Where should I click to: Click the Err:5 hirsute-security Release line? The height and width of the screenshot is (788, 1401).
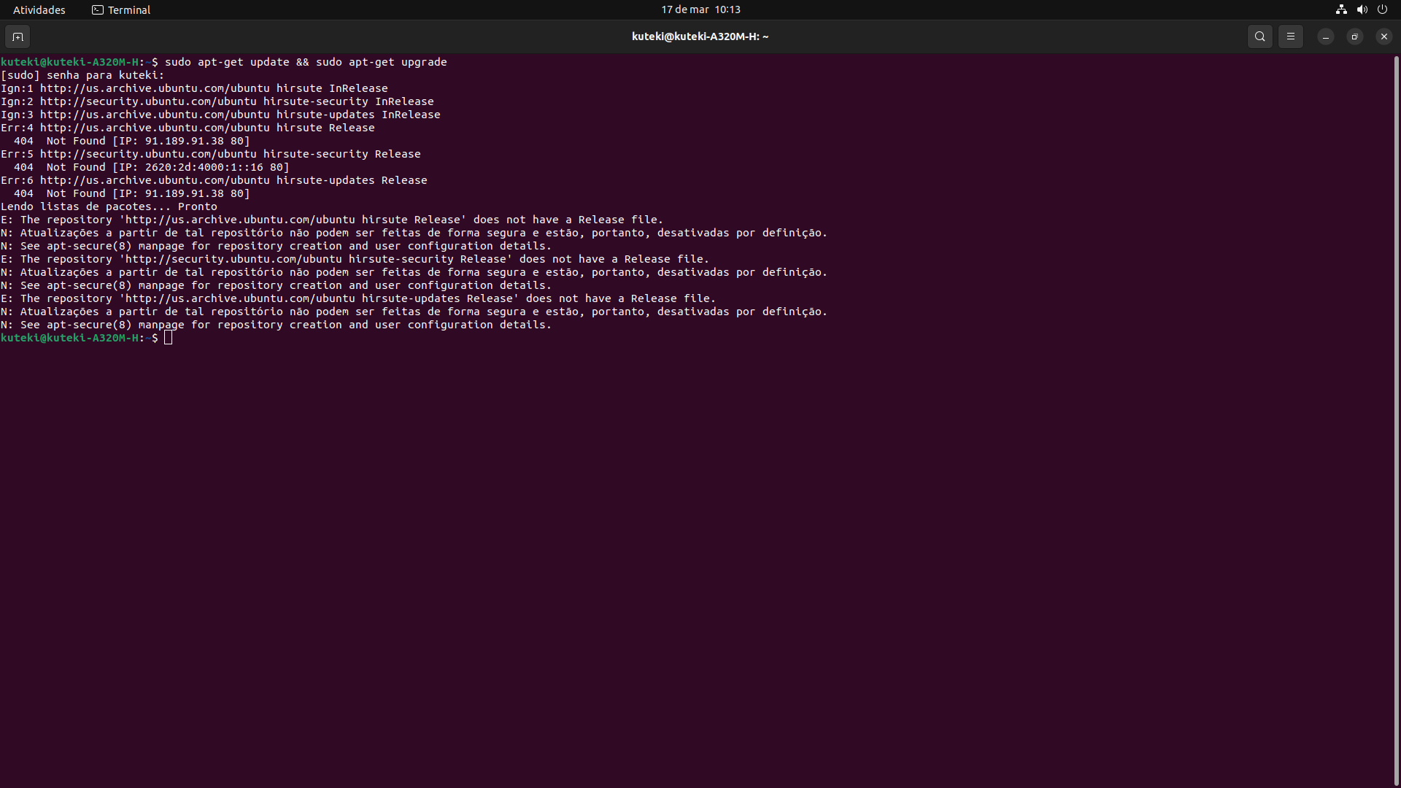tap(211, 154)
